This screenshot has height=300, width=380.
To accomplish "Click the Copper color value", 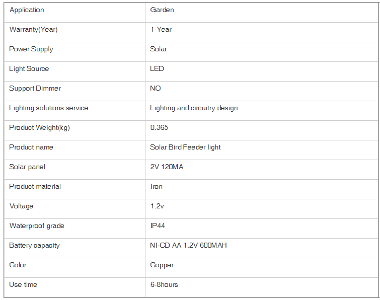I will 162,265.
